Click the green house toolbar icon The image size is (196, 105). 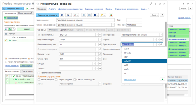[x=111, y=15]
